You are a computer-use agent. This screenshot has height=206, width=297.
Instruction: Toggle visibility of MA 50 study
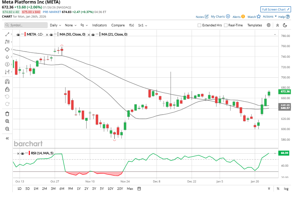[x=51, y=35]
